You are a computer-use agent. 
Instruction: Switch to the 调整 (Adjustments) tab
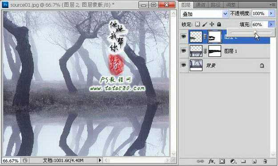point(231,5)
